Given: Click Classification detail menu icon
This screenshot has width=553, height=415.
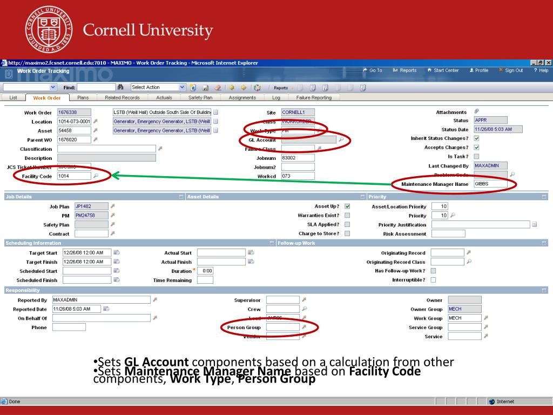Looking at the screenshot, I should (160, 149).
